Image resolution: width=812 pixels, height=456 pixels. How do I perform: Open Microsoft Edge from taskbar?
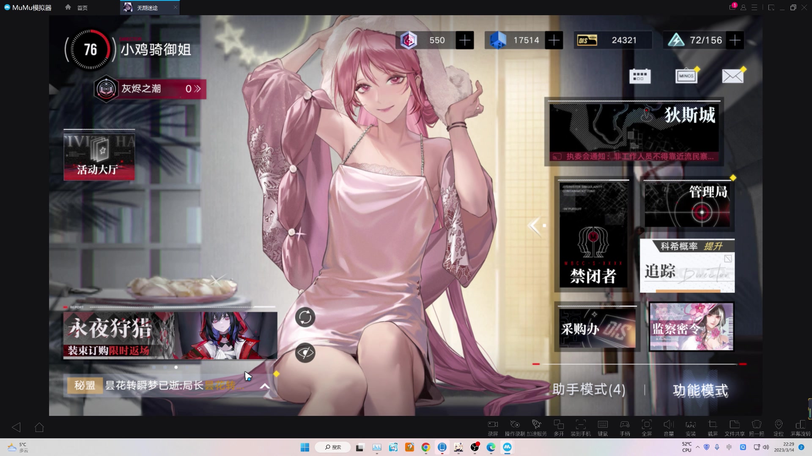pyautogui.click(x=491, y=447)
